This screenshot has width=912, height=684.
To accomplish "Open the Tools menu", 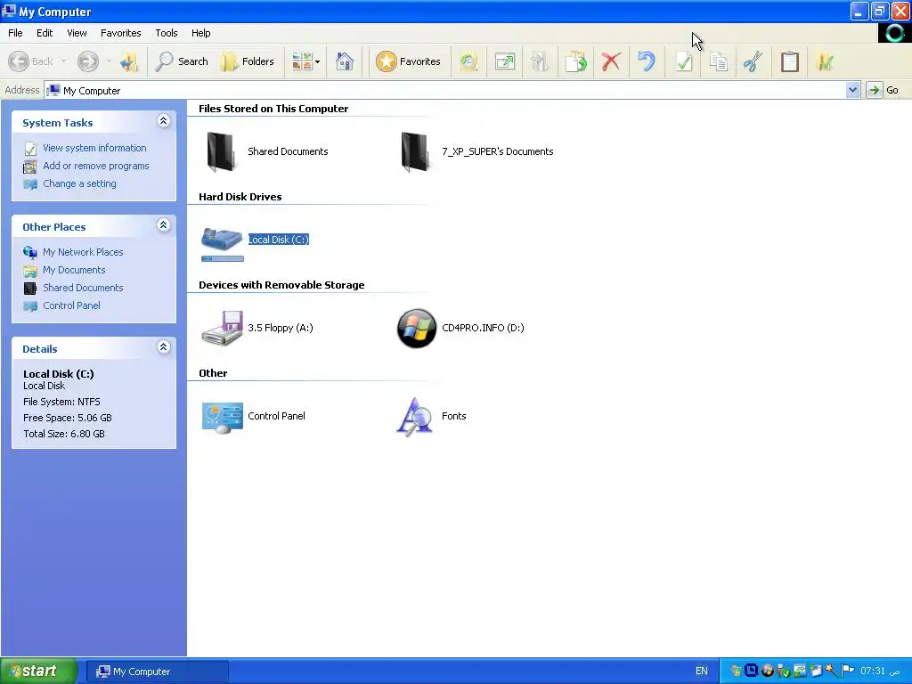I will point(167,33).
